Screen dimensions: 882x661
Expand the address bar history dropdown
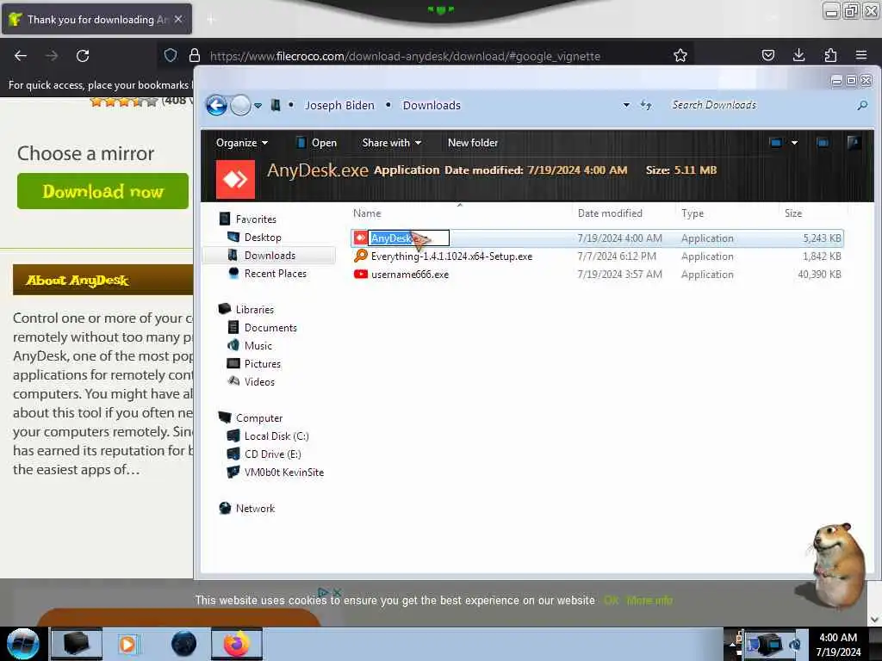click(x=626, y=105)
